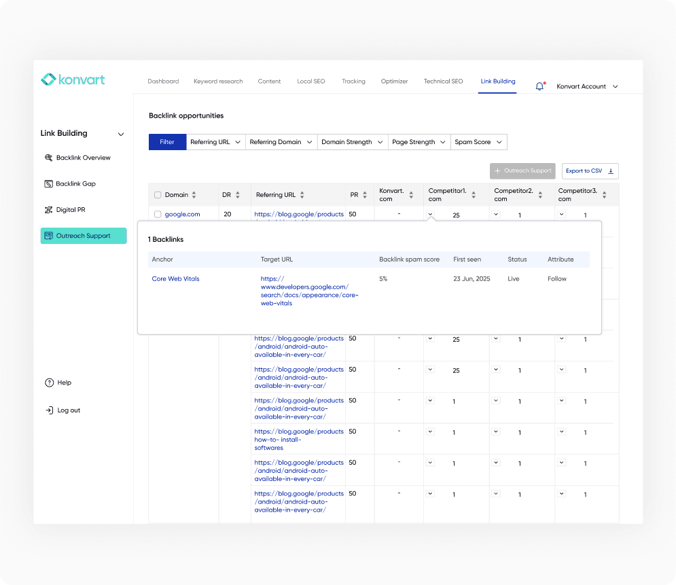Screen dimensions: 676x585
Task: Switch to the Tracking tab
Action: 353,81
